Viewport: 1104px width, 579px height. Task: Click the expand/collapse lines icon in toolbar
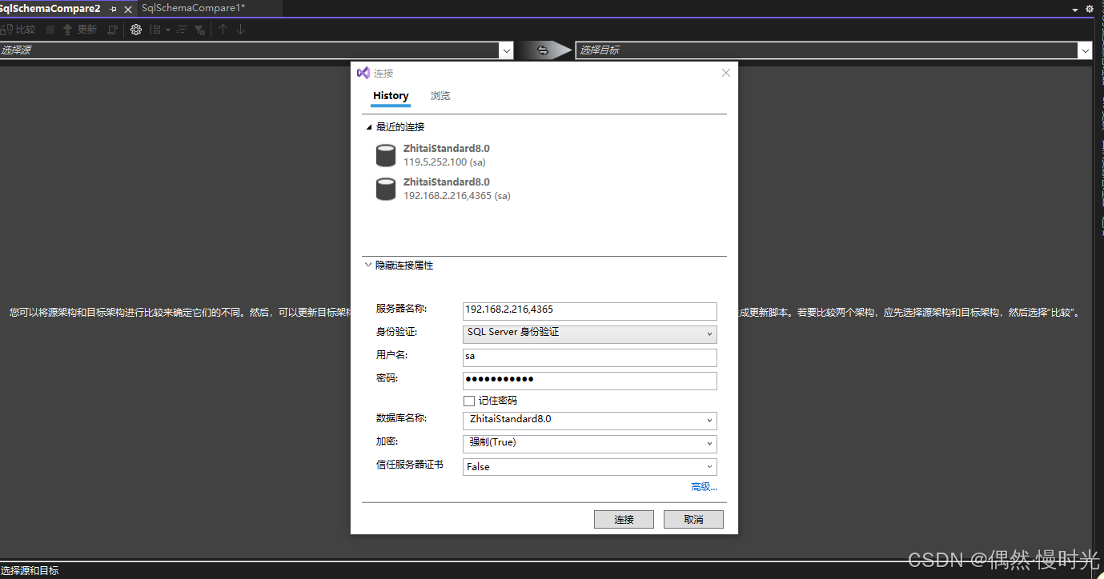click(182, 30)
